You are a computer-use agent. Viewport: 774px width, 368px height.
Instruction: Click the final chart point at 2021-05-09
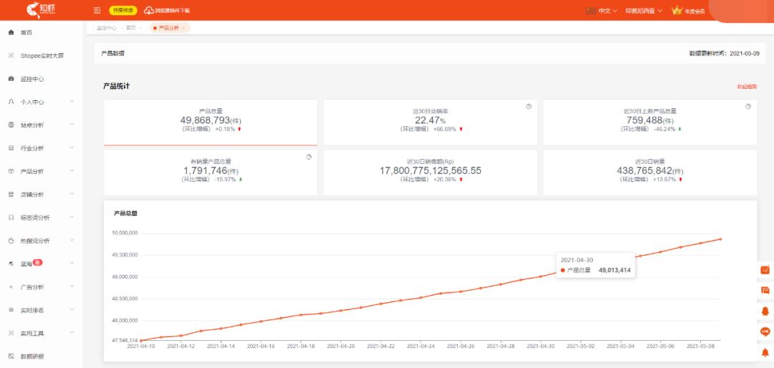pos(721,239)
